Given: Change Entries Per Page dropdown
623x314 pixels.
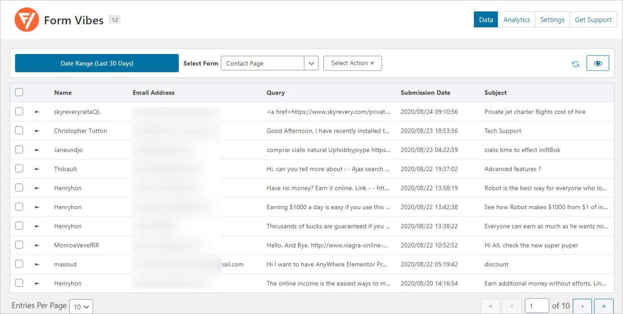Looking at the screenshot, I should (81, 306).
